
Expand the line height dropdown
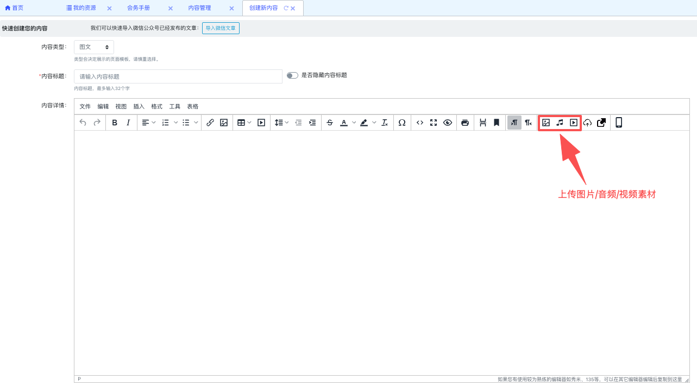coord(286,123)
